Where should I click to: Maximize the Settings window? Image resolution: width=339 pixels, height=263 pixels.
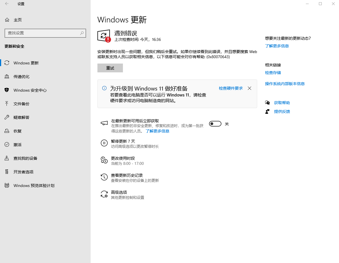tap(320, 4)
